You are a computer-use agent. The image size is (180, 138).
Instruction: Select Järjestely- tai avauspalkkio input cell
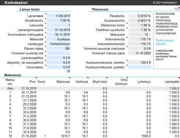[x=58, y=62]
